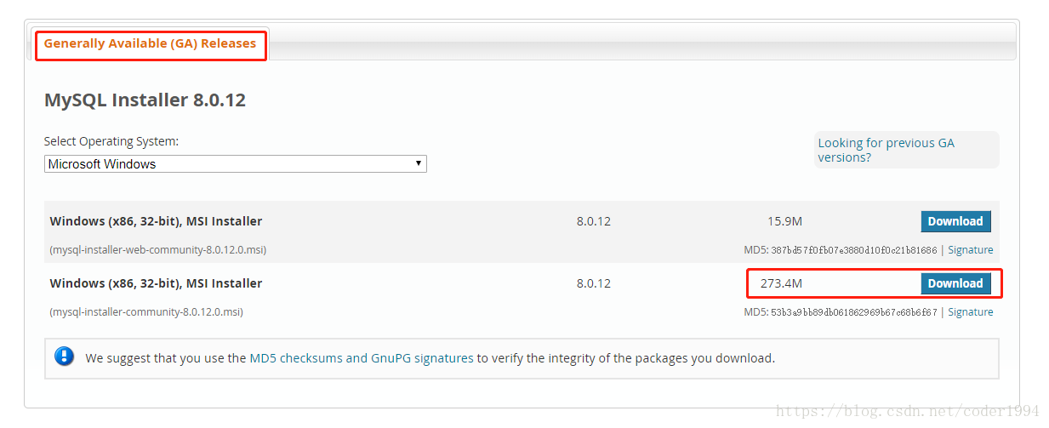
Task: Select the 15.9M file size text
Action: pyautogui.click(x=784, y=221)
